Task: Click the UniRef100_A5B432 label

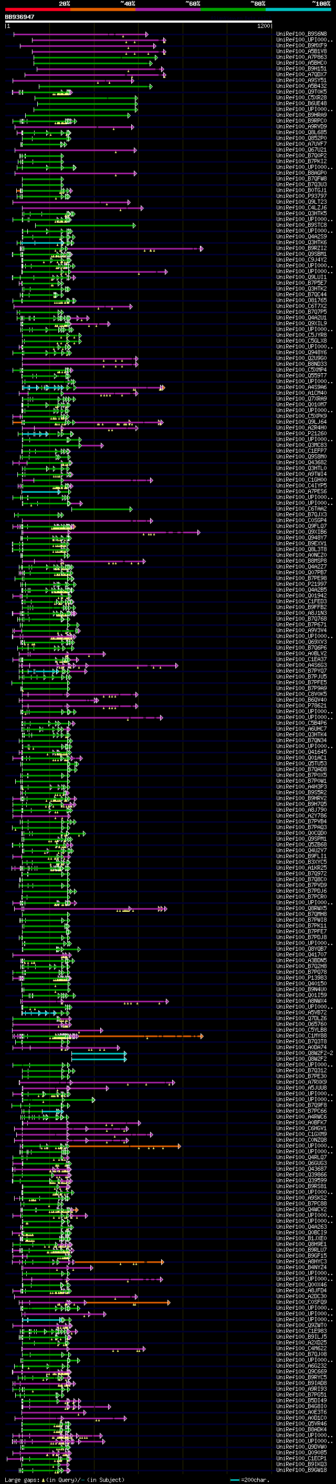Action: pyautogui.click(x=301, y=86)
